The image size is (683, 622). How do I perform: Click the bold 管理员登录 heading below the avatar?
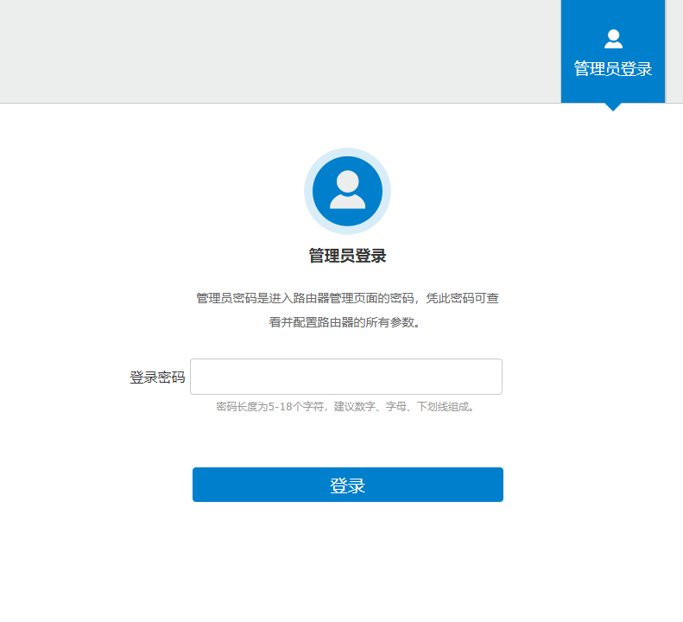click(x=347, y=256)
